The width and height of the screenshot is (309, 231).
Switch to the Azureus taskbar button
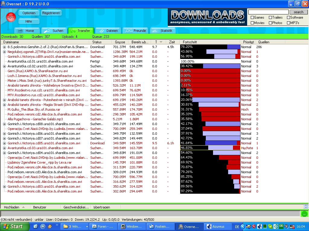tap(217, 227)
